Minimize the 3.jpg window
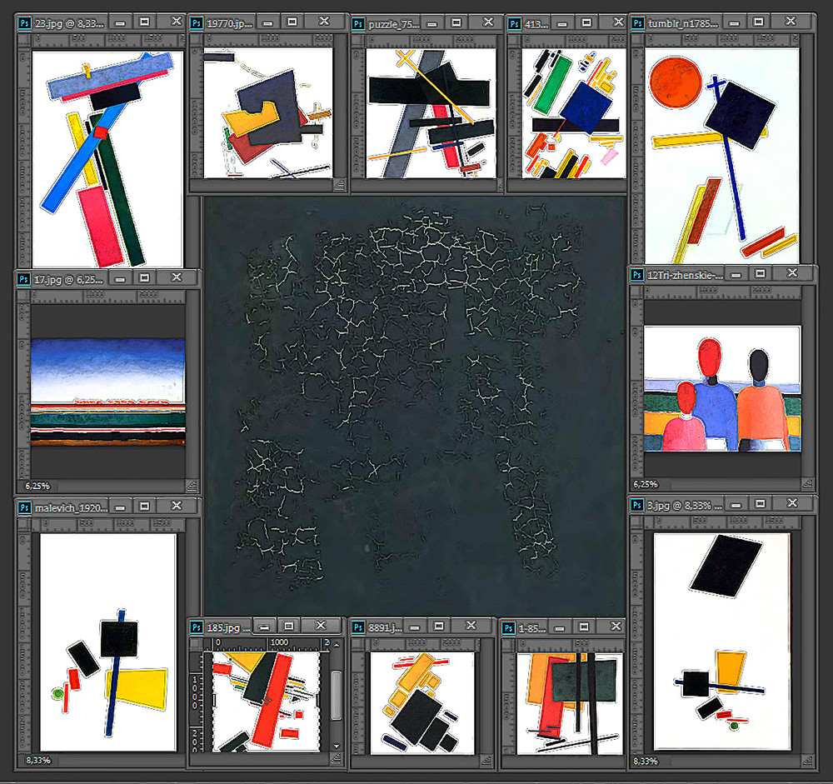This screenshot has height=784, width=833. tap(736, 505)
